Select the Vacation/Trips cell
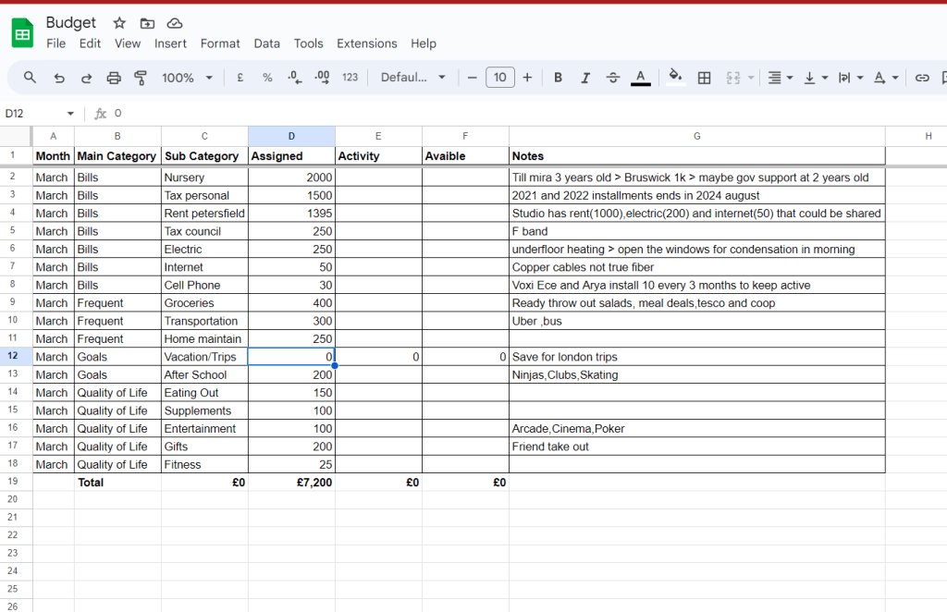The width and height of the screenshot is (947, 612). [x=204, y=357]
